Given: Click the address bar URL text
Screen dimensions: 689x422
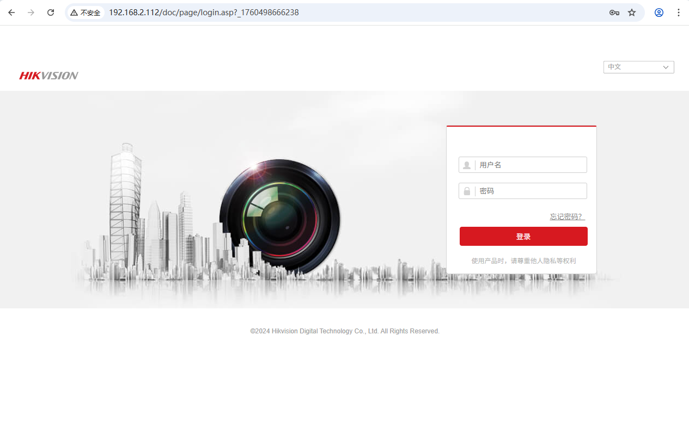Looking at the screenshot, I should [204, 13].
